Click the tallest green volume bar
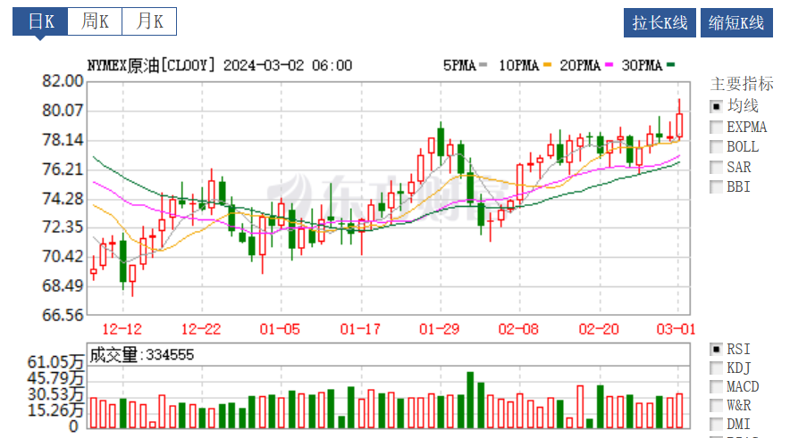Image resolution: width=790 pixels, height=438 pixels. click(x=471, y=401)
